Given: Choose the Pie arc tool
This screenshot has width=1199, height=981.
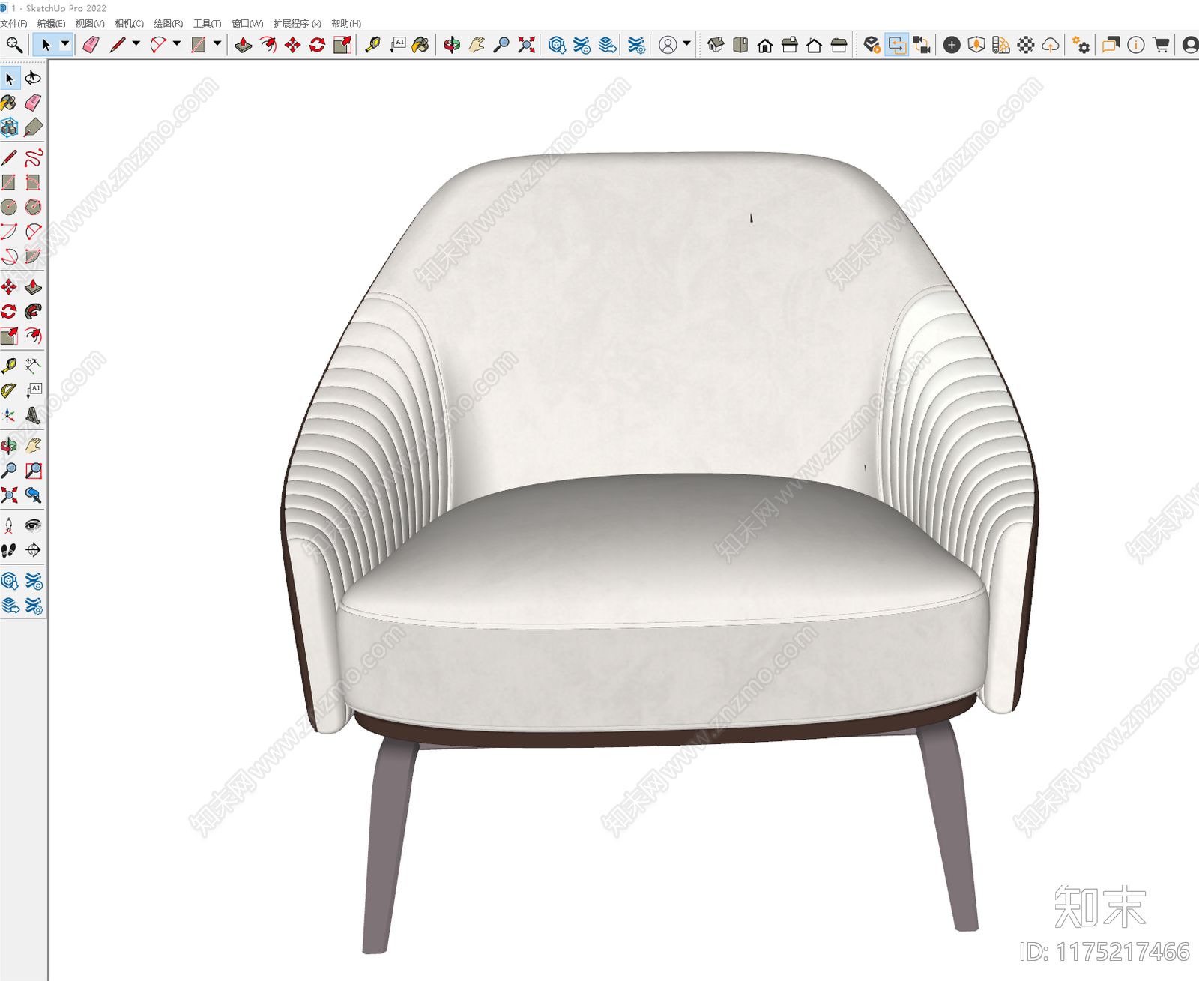Looking at the screenshot, I should 33,256.
